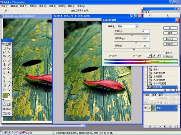Open the Info panel flyout menu arrow

point(178,12)
